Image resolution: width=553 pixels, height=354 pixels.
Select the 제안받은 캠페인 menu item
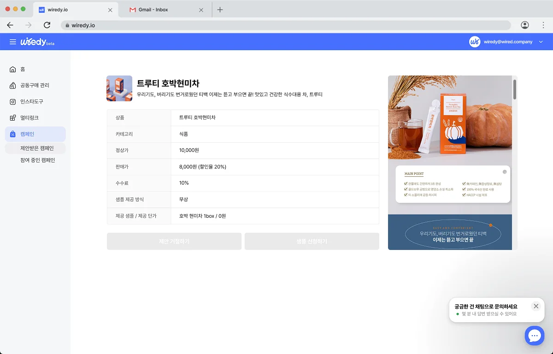click(35, 148)
